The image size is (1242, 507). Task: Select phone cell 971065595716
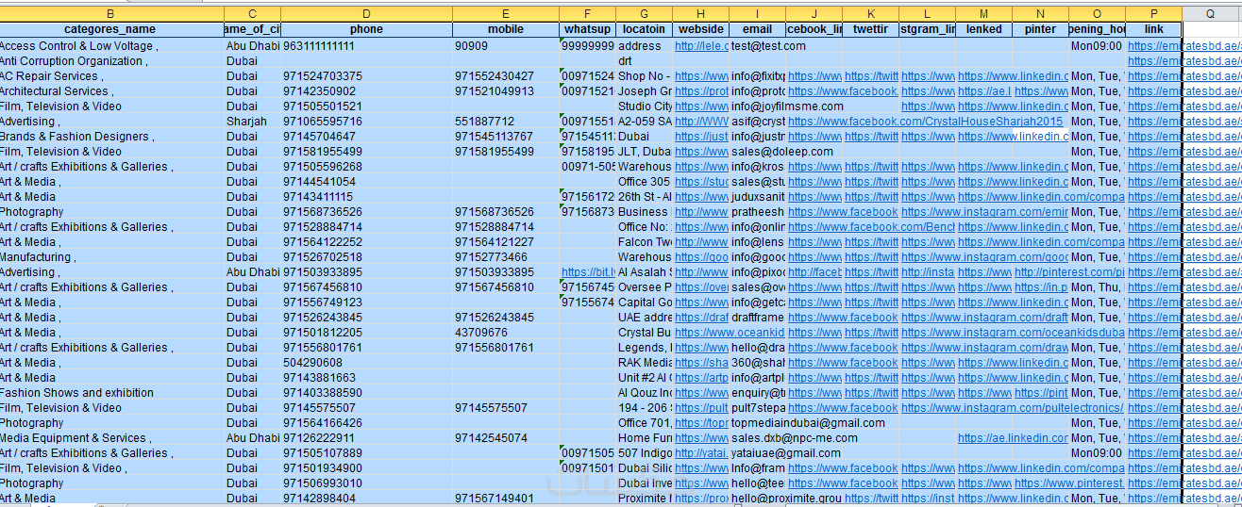coord(366,122)
